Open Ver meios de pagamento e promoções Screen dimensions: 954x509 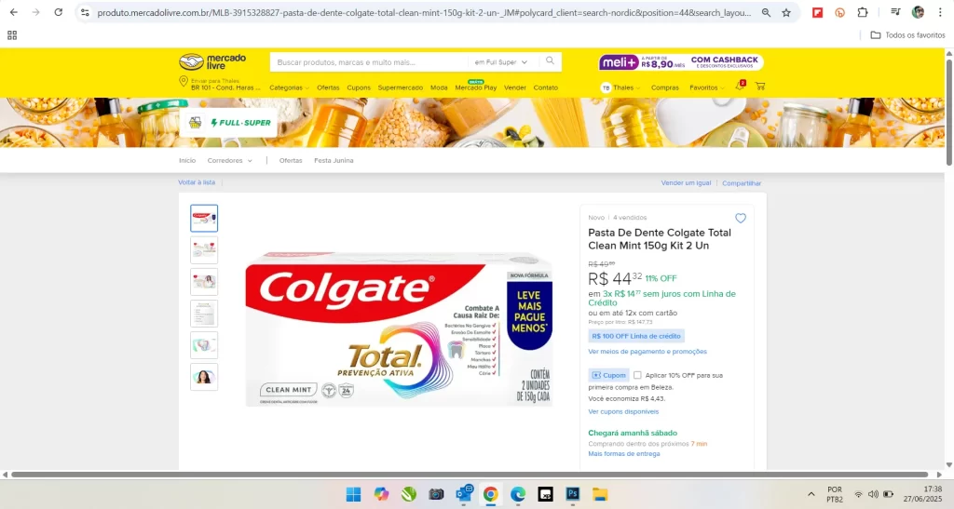coord(647,352)
